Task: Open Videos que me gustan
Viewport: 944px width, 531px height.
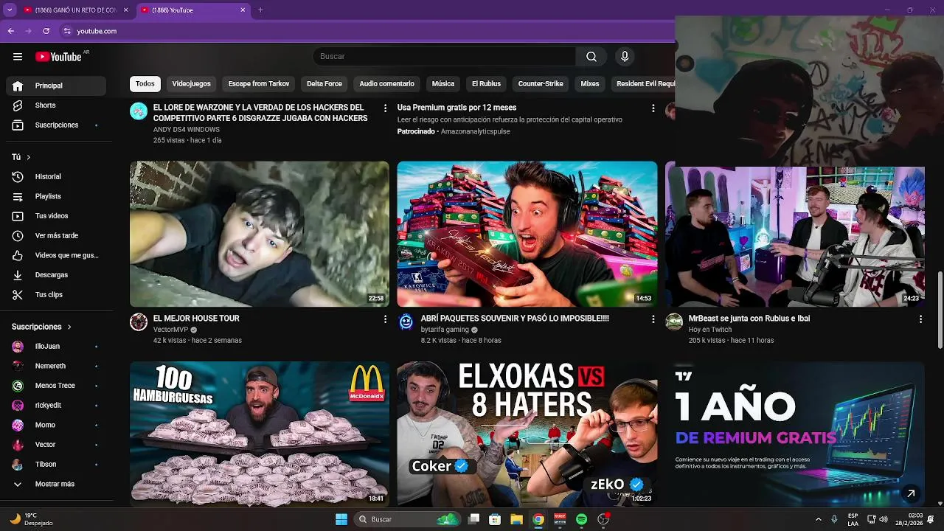Action: pyautogui.click(x=56, y=255)
